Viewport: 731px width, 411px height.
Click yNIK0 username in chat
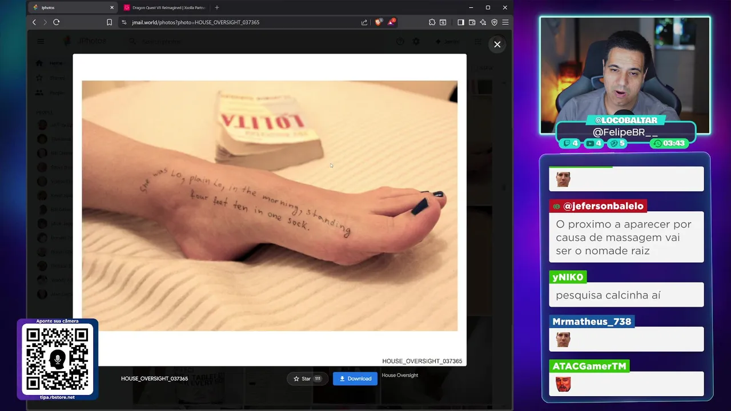click(x=568, y=277)
